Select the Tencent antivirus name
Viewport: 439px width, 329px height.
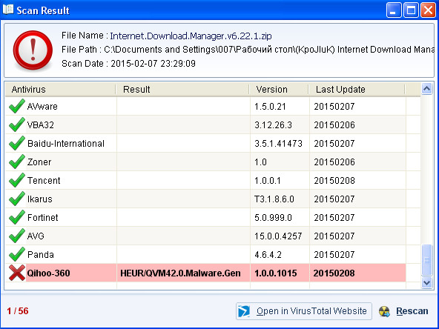pyautogui.click(x=44, y=181)
